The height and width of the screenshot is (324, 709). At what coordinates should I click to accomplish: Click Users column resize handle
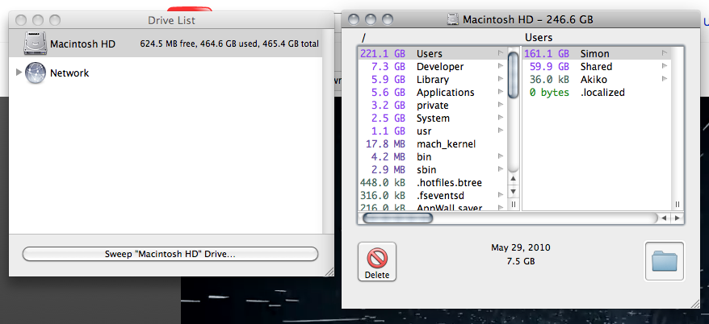pos(678,205)
